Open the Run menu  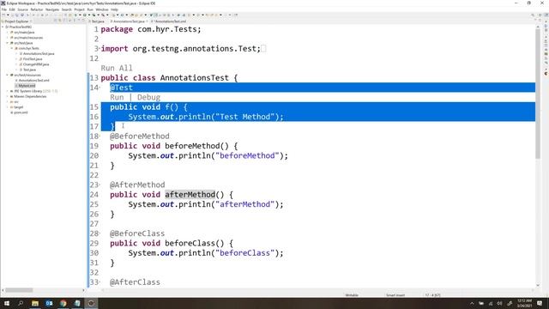pyautogui.click(x=90, y=9)
